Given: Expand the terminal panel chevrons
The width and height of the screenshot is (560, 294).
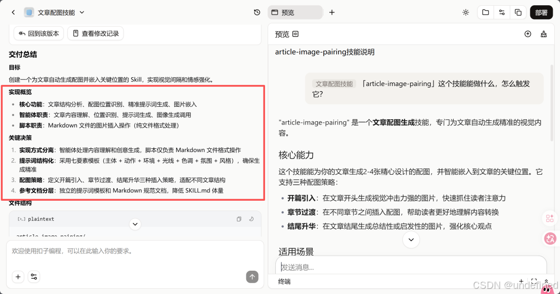Looking at the screenshot, I should click(546, 281).
